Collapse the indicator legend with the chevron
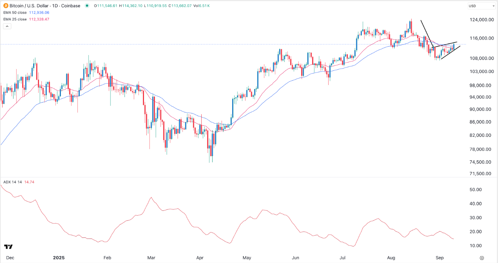The width and height of the screenshot is (498, 263). click(7, 26)
